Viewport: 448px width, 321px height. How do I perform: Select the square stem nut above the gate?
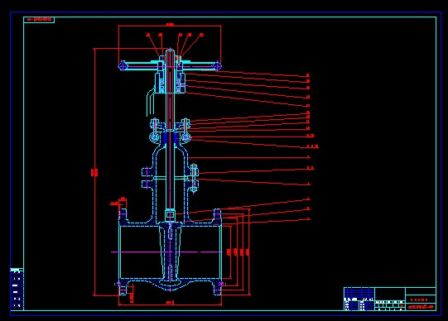(170, 213)
